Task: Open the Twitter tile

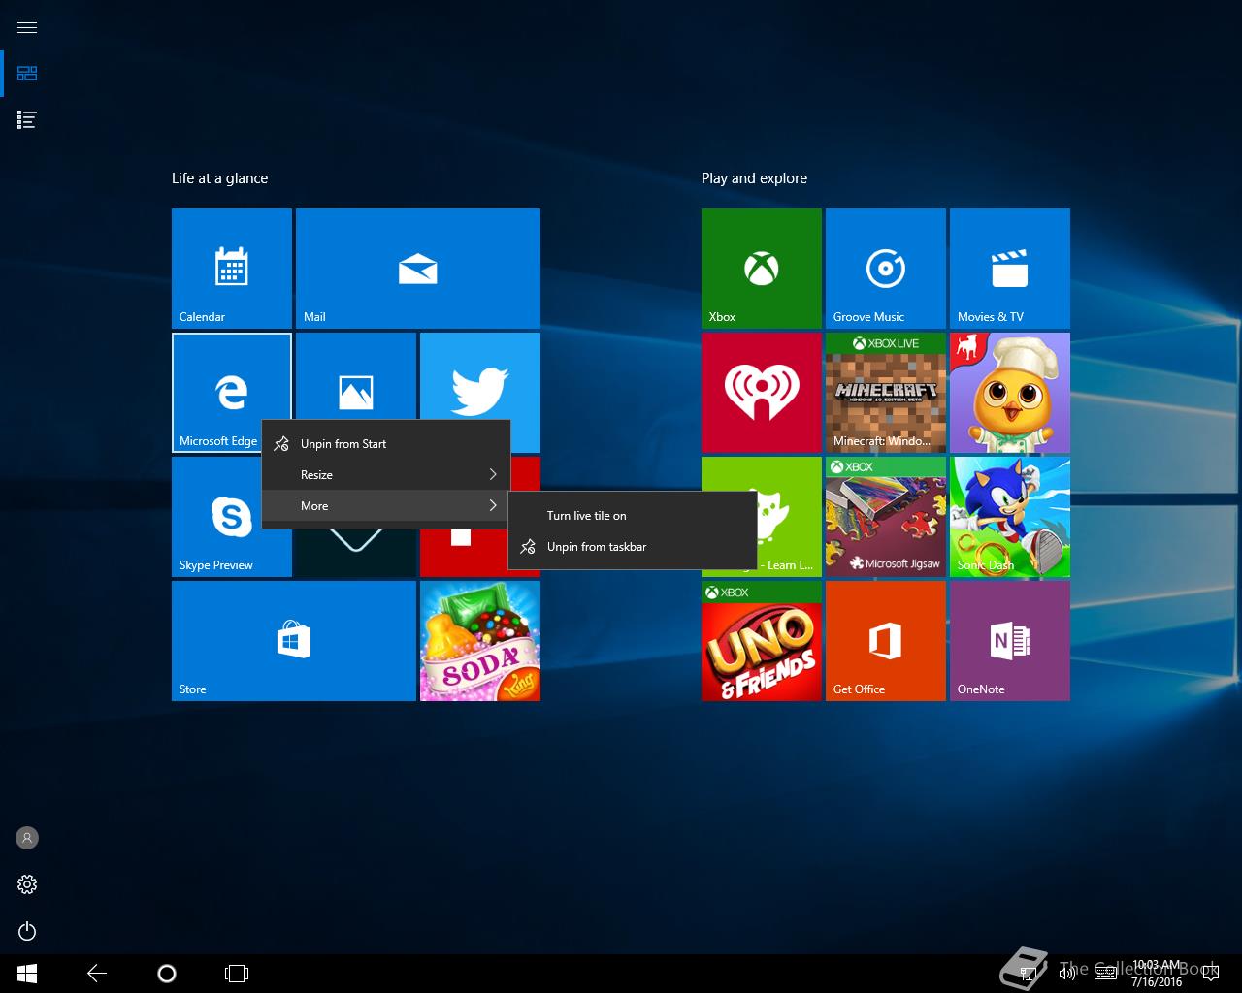Action: tap(480, 376)
